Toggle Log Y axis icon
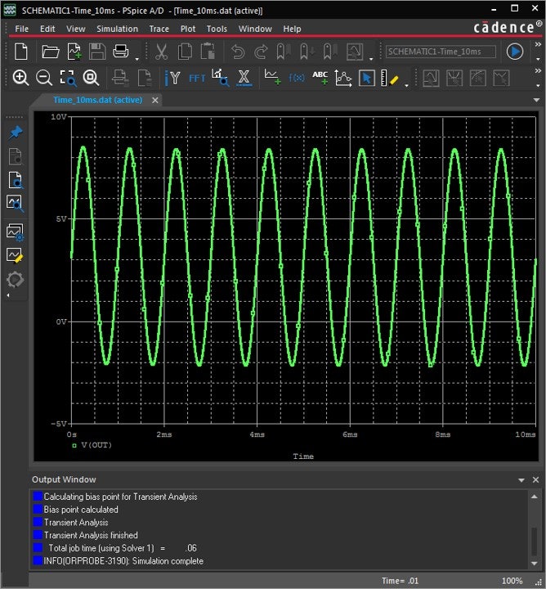This screenshot has width=546, height=589. pos(172,79)
